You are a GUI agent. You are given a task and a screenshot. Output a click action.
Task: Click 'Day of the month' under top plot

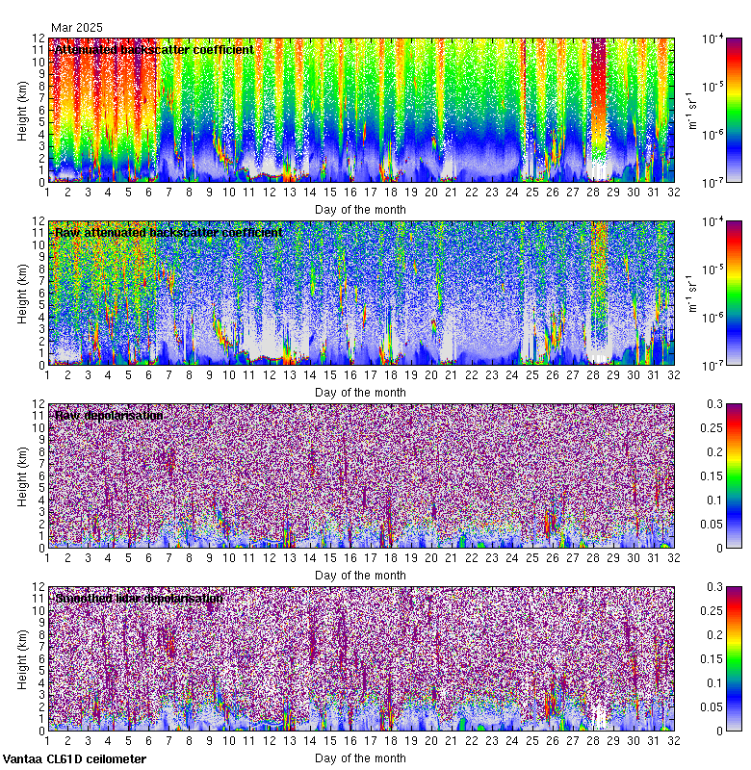point(360,209)
